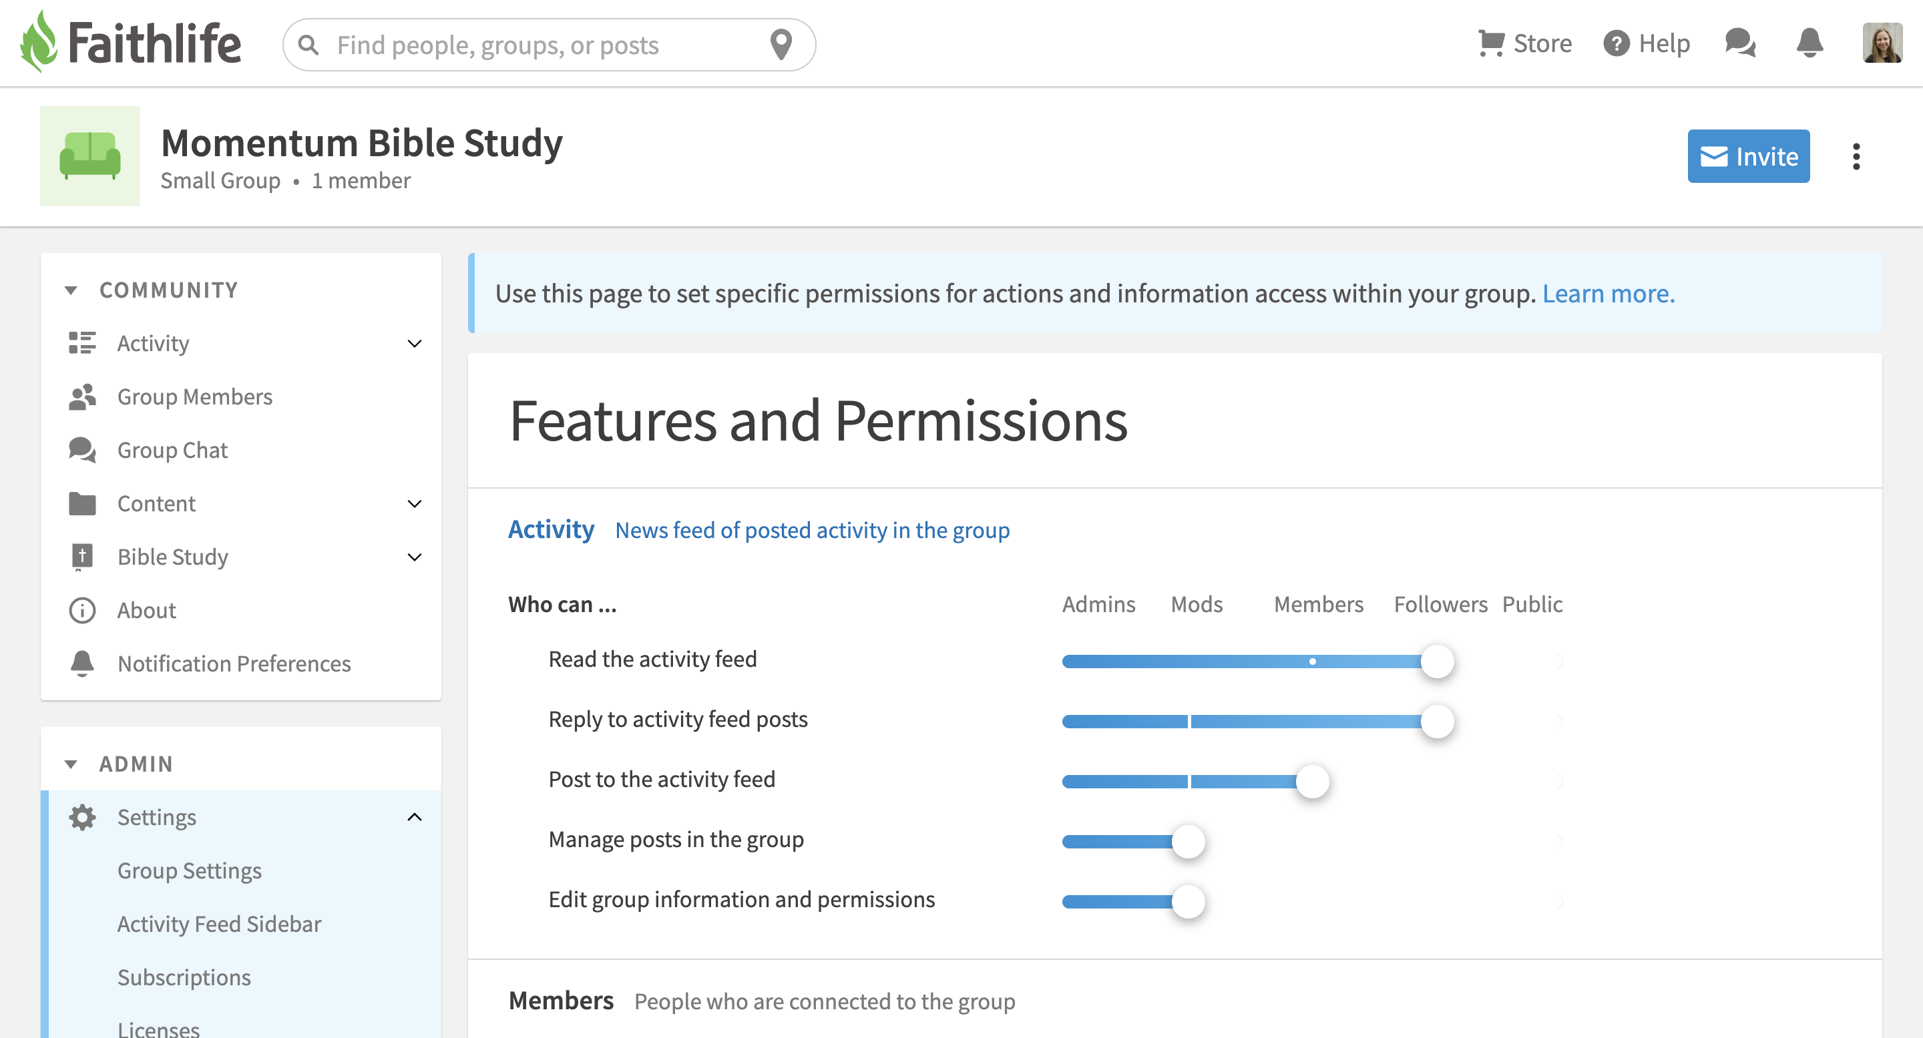The width and height of the screenshot is (1923, 1038).
Task: Click the '1 member' text
Action: [361, 181]
